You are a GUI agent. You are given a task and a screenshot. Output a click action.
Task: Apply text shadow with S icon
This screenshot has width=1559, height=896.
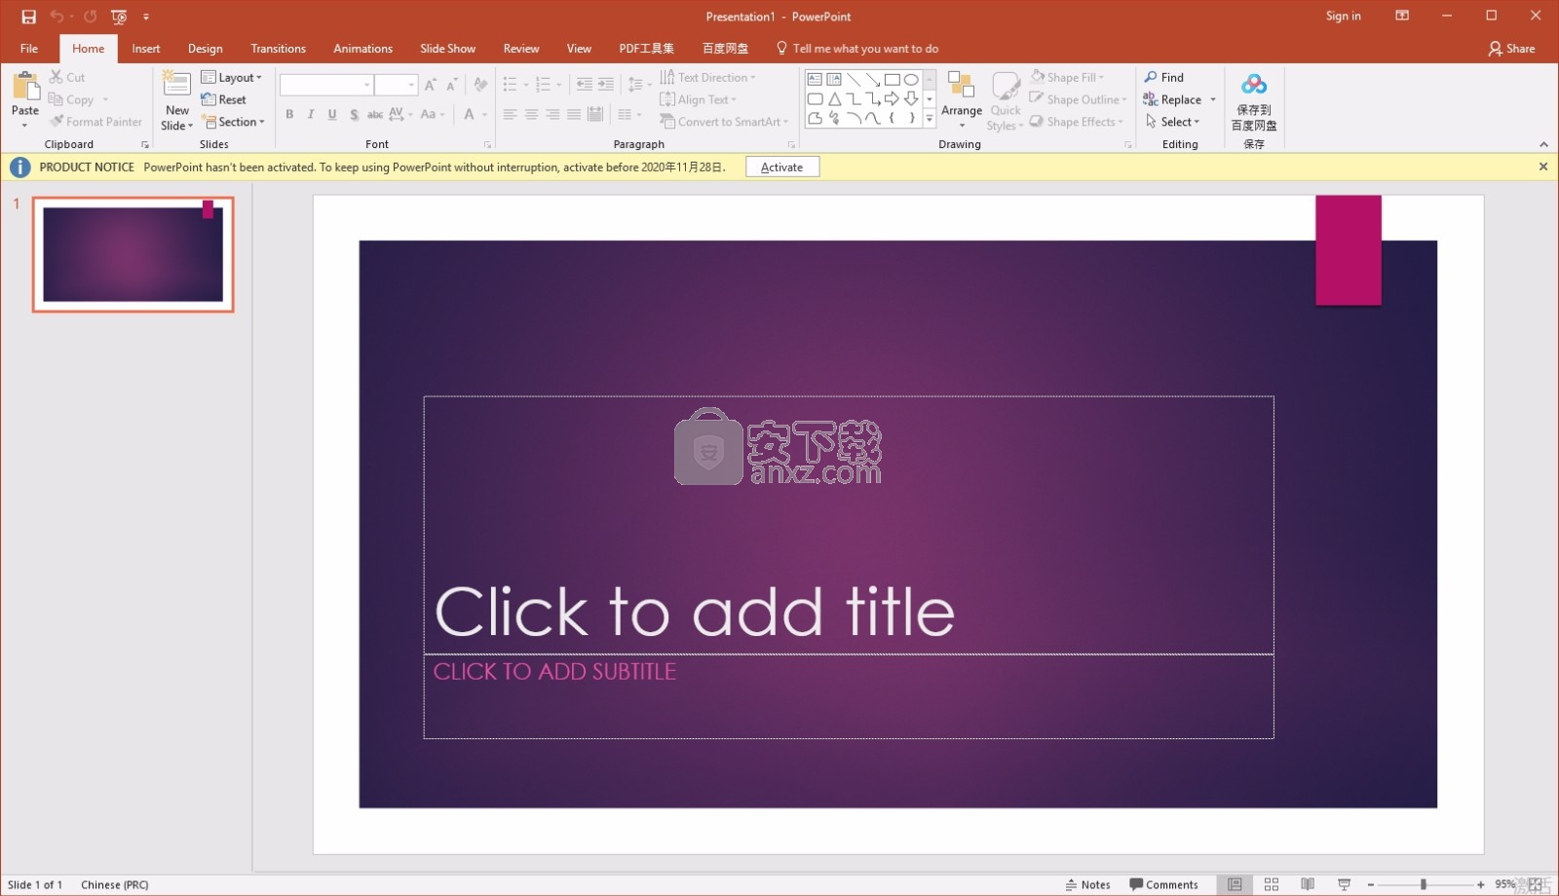354,114
